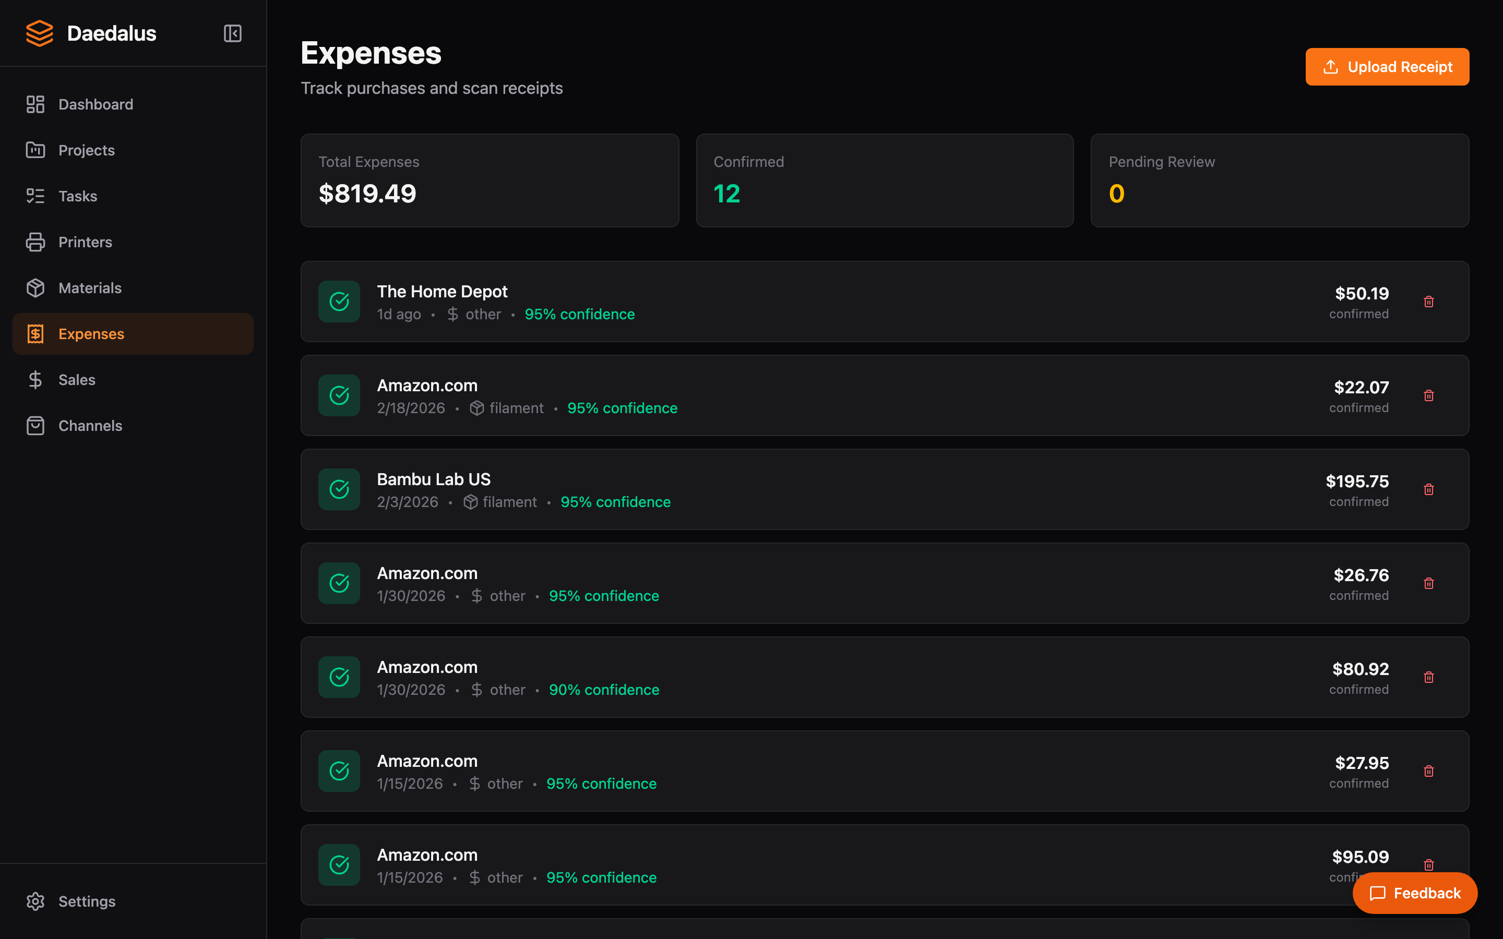Navigate to the Printers page
The height and width of the screenshot is (939, 1503).
pos(85,242)
